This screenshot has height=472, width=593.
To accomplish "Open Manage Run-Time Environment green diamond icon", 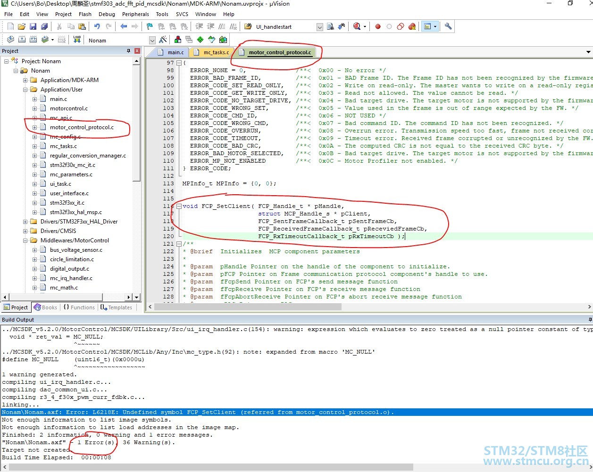I will pos(200,40).
